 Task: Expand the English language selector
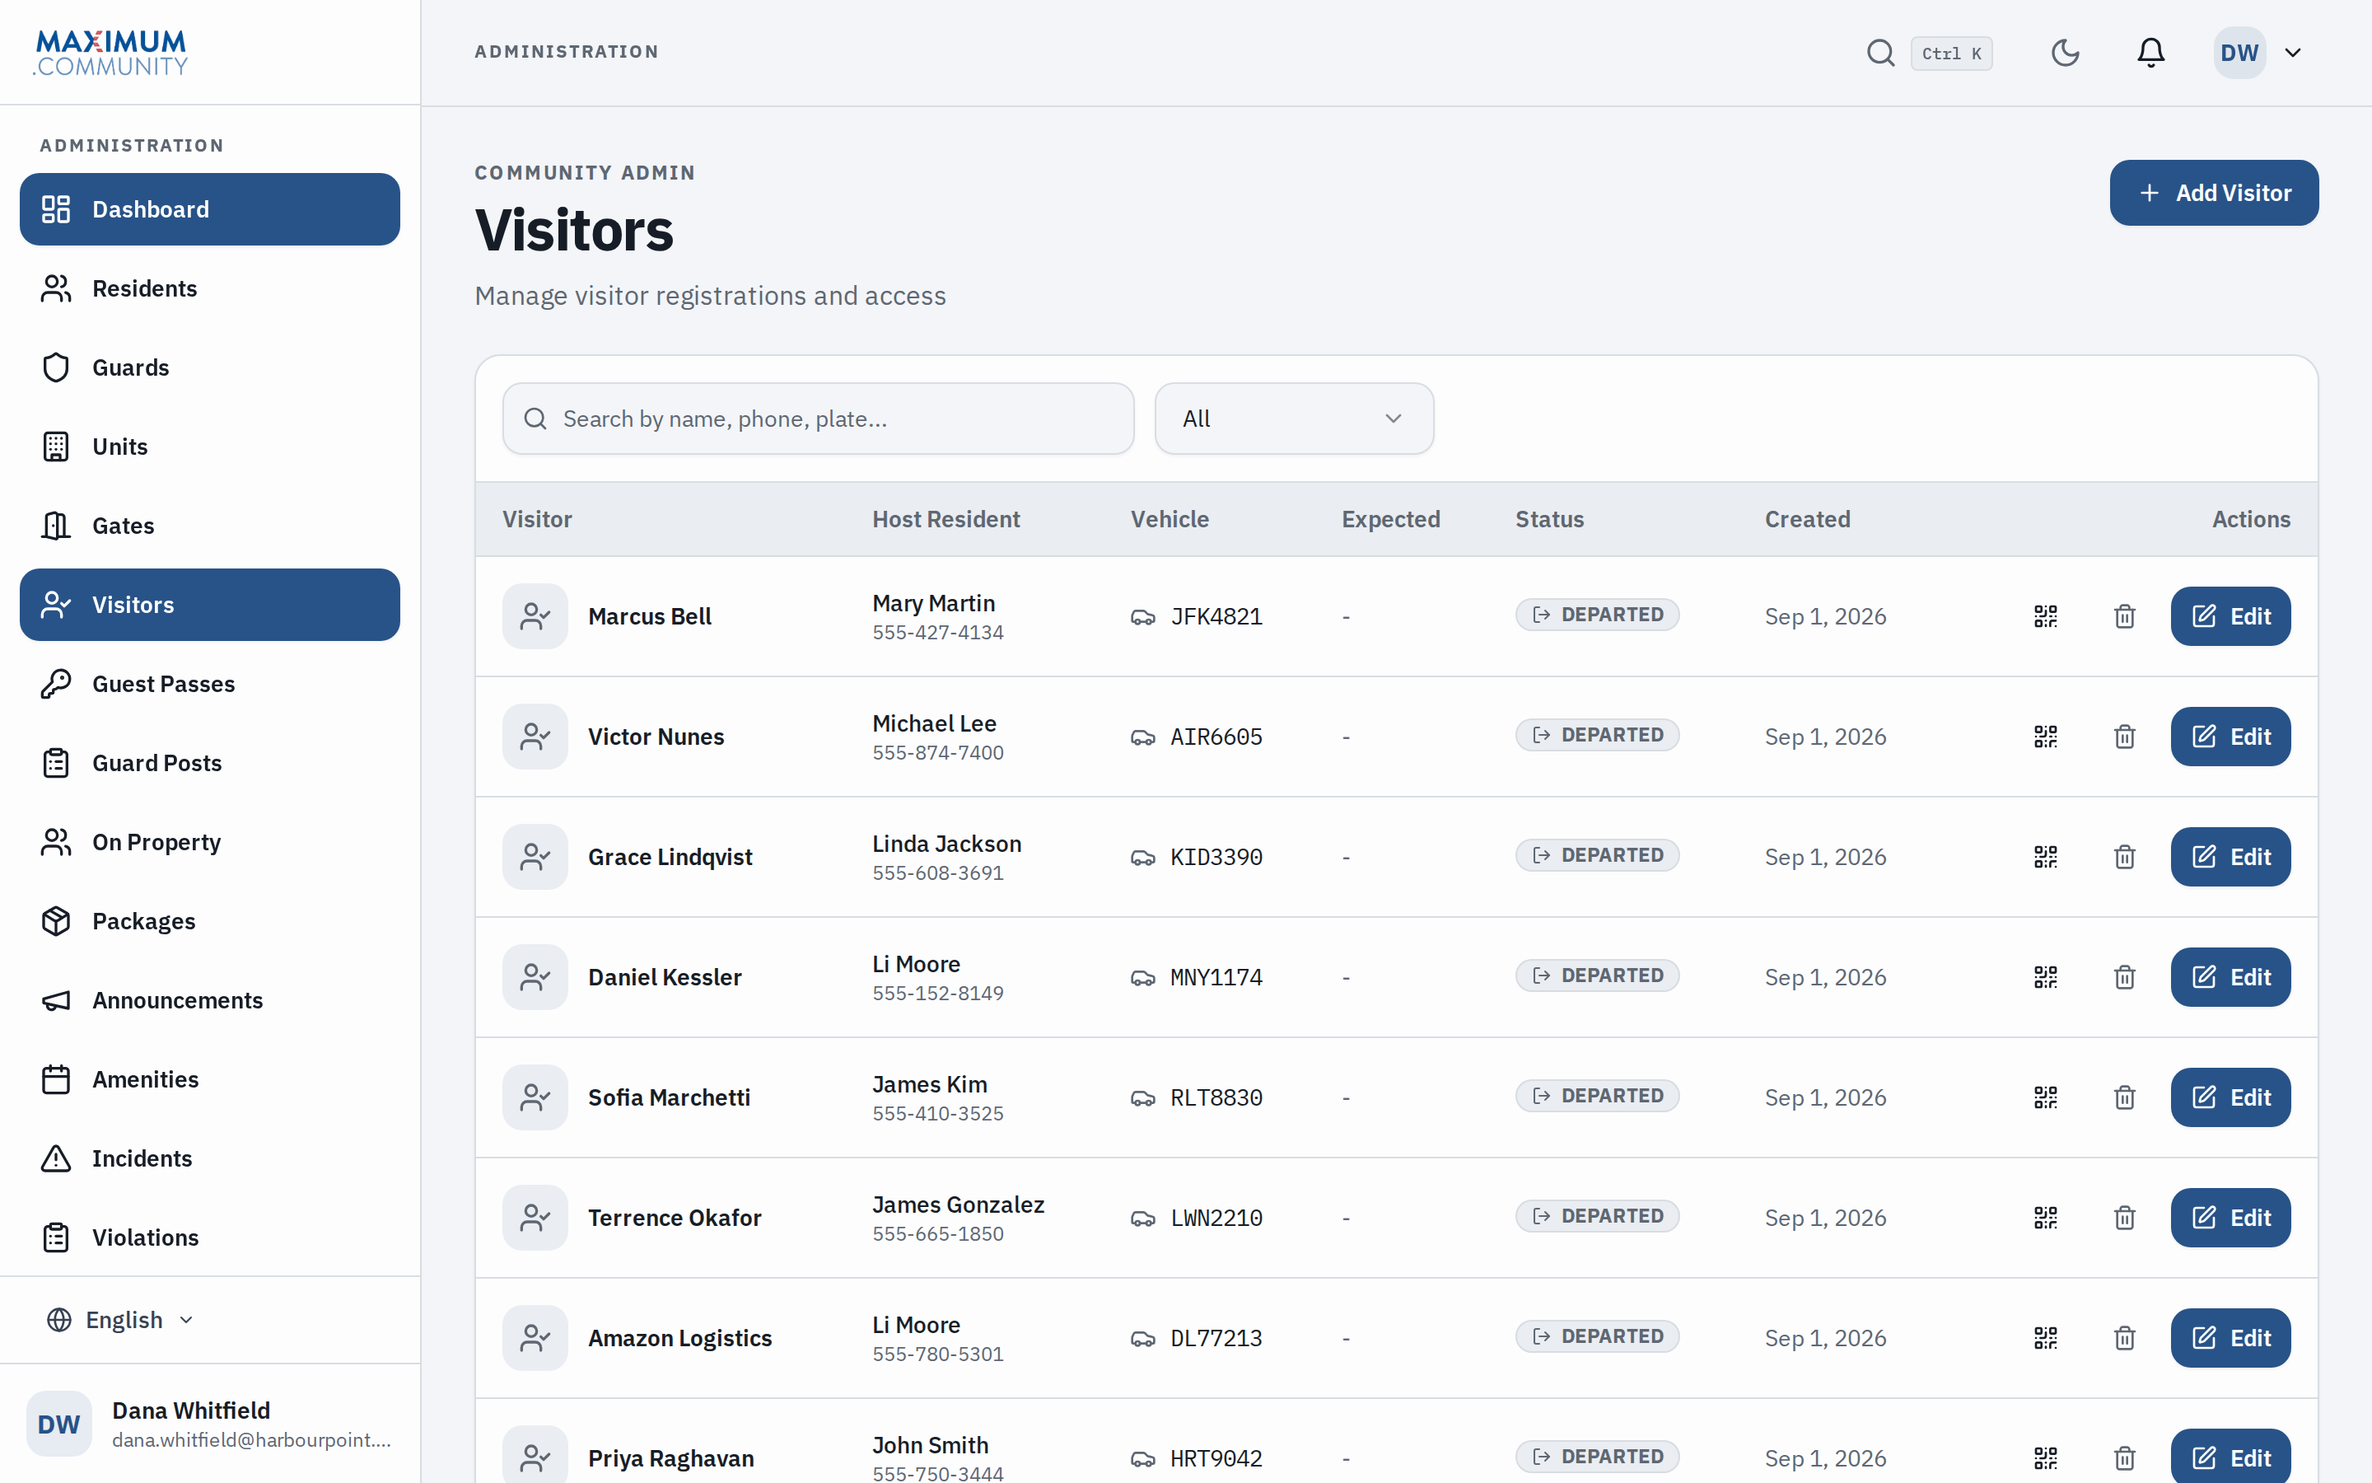120,1320
